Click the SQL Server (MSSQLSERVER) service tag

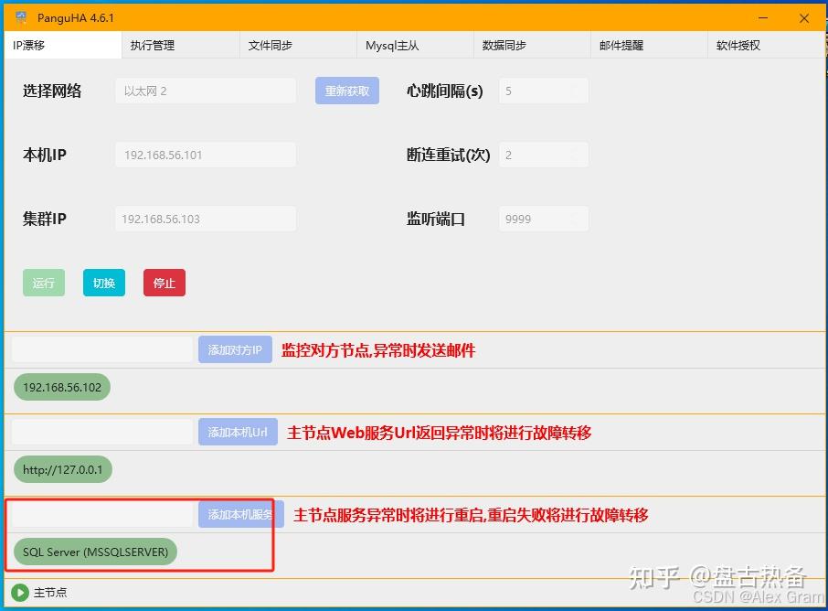point(96,552)
